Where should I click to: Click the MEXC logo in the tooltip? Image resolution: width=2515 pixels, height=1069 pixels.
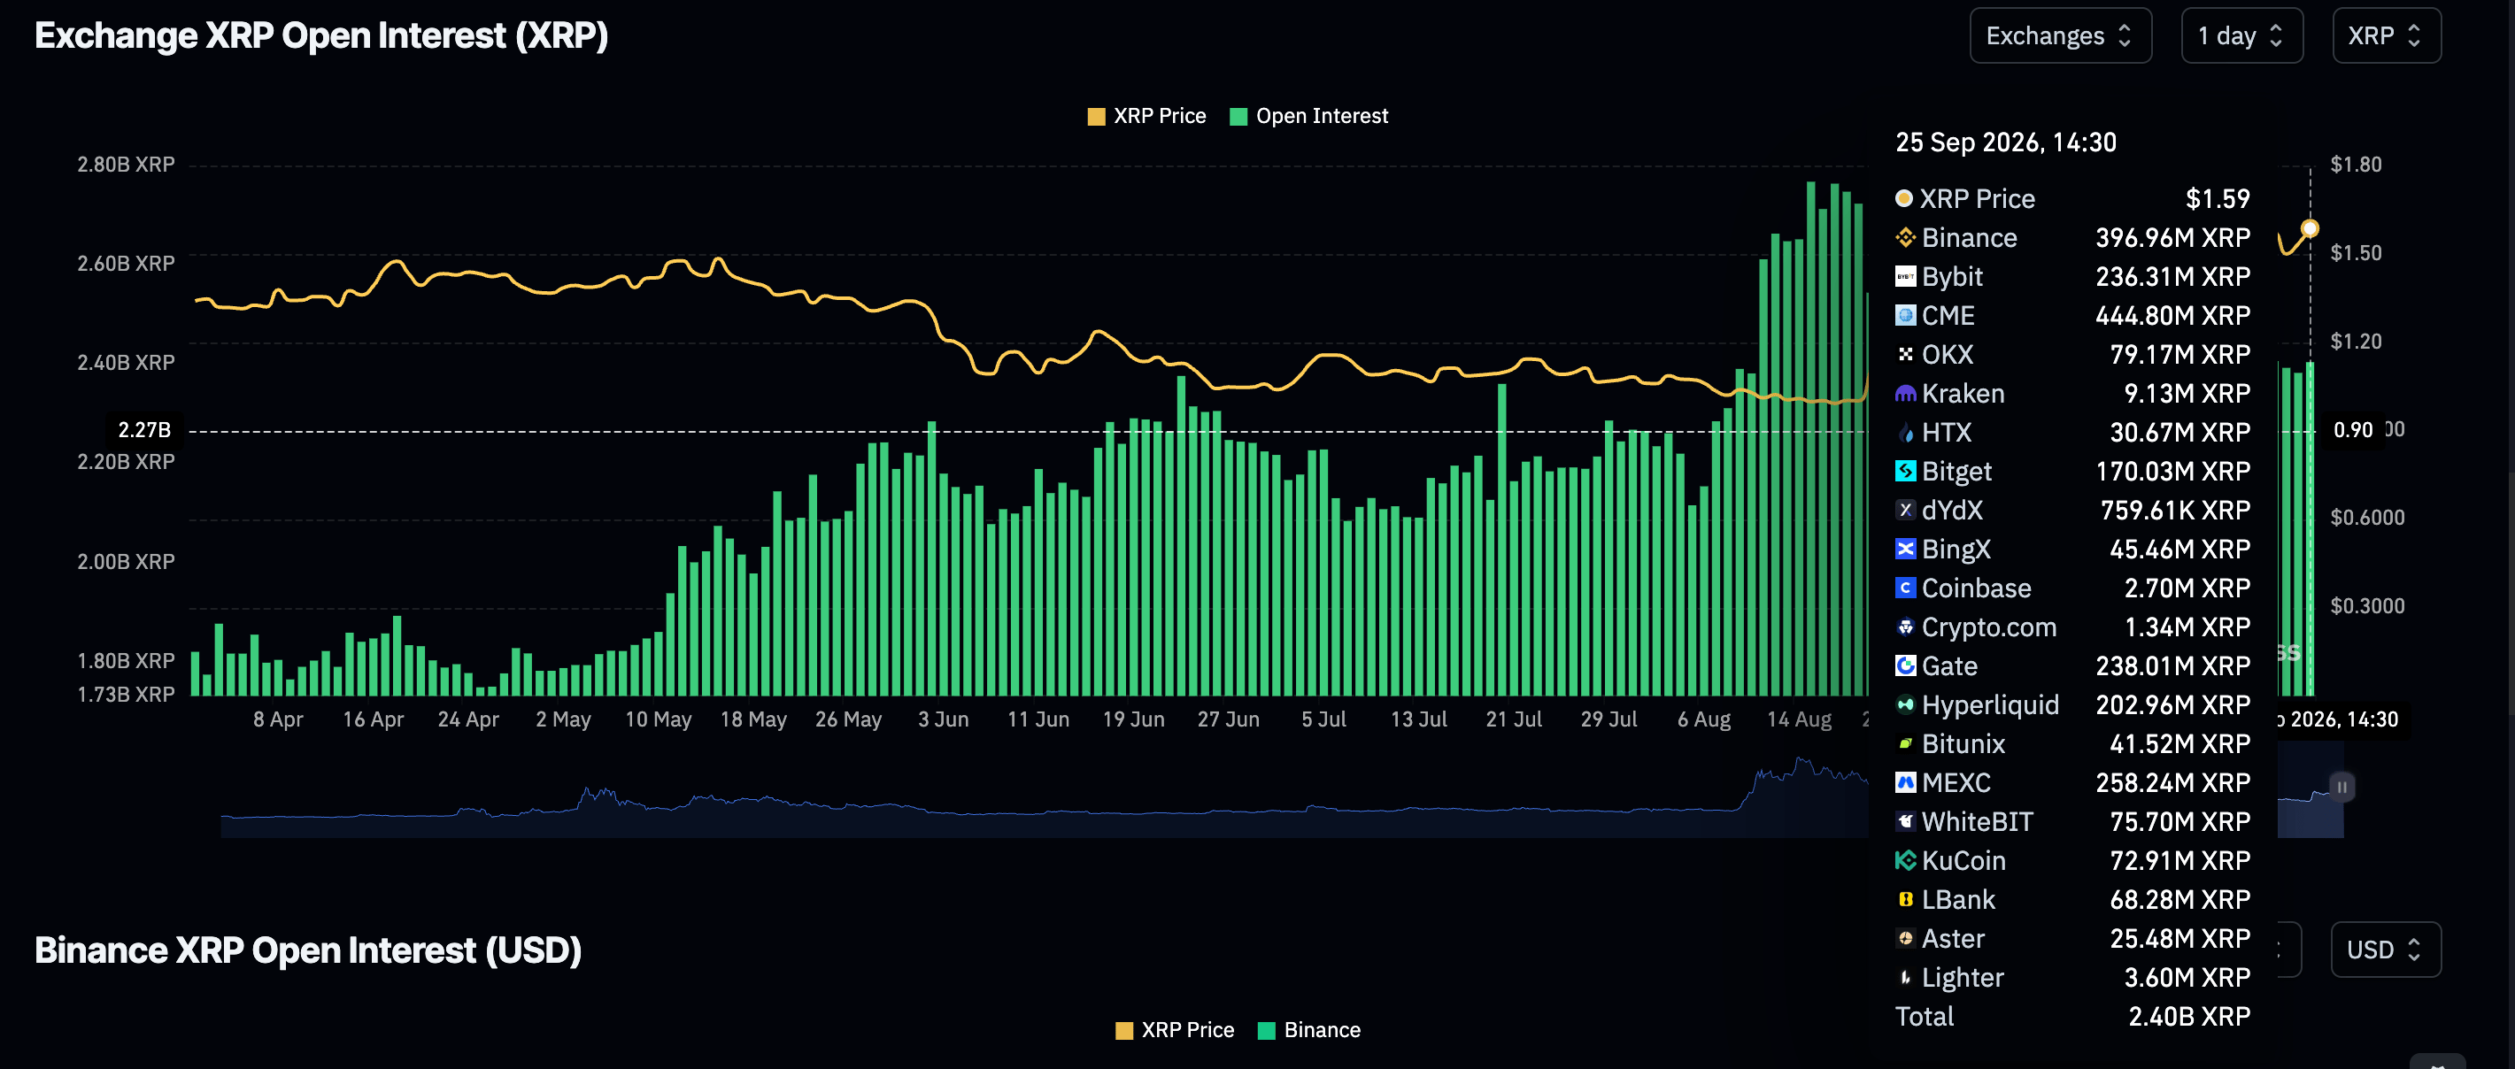click(1905, 783)
